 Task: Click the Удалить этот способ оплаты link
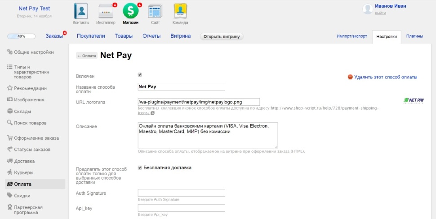point(386,77)
